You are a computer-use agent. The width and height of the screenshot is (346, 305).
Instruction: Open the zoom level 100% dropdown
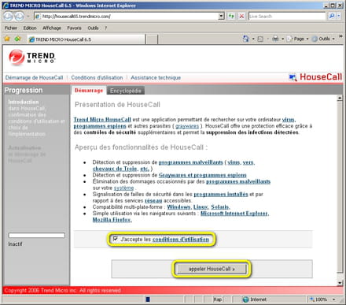point(334,299)
